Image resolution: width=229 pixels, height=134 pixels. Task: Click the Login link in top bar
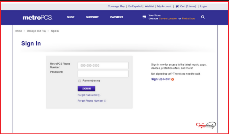pyautogui.click(x=204, y=6)
